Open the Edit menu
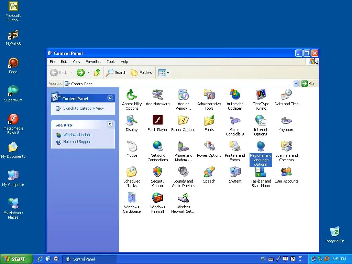The height and width of the screenshot is (264, 352). [x=64, y=62]
